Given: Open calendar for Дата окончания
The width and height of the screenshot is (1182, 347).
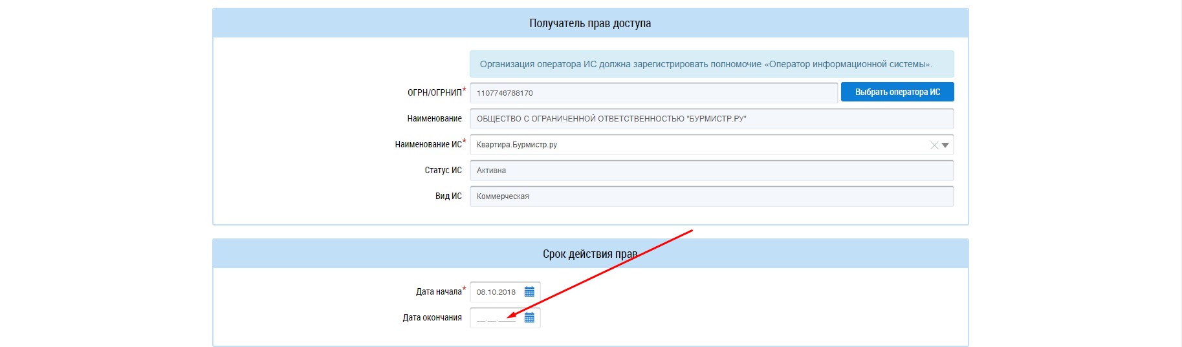Looking at the screenshot, I should [529, 318].
